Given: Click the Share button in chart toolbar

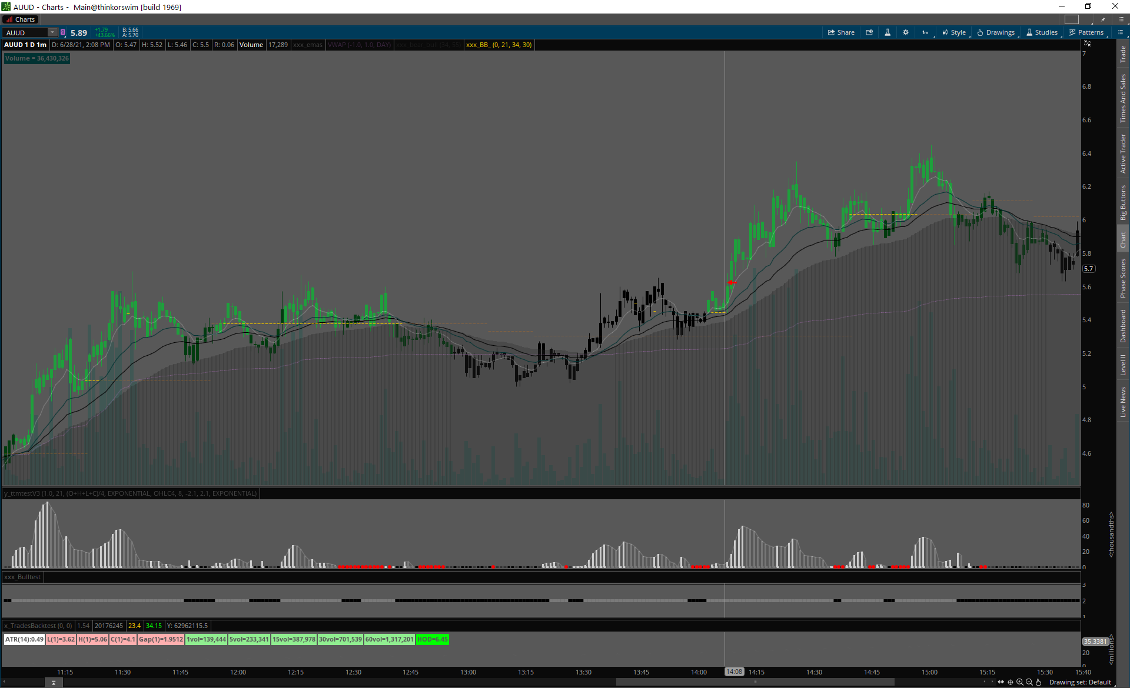Looking at the screenshot, I should click(x=841, y=32).
